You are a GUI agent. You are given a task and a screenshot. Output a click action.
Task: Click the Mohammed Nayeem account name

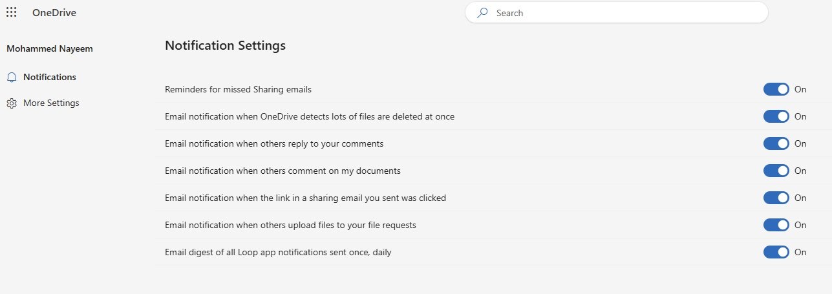pos(50,49)
